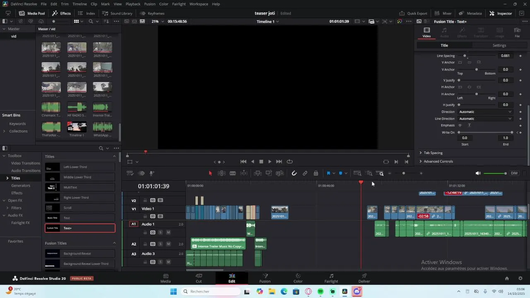The image size is (530, 298).
Task: Stop playback in viewer
Action: click(261, 162)
